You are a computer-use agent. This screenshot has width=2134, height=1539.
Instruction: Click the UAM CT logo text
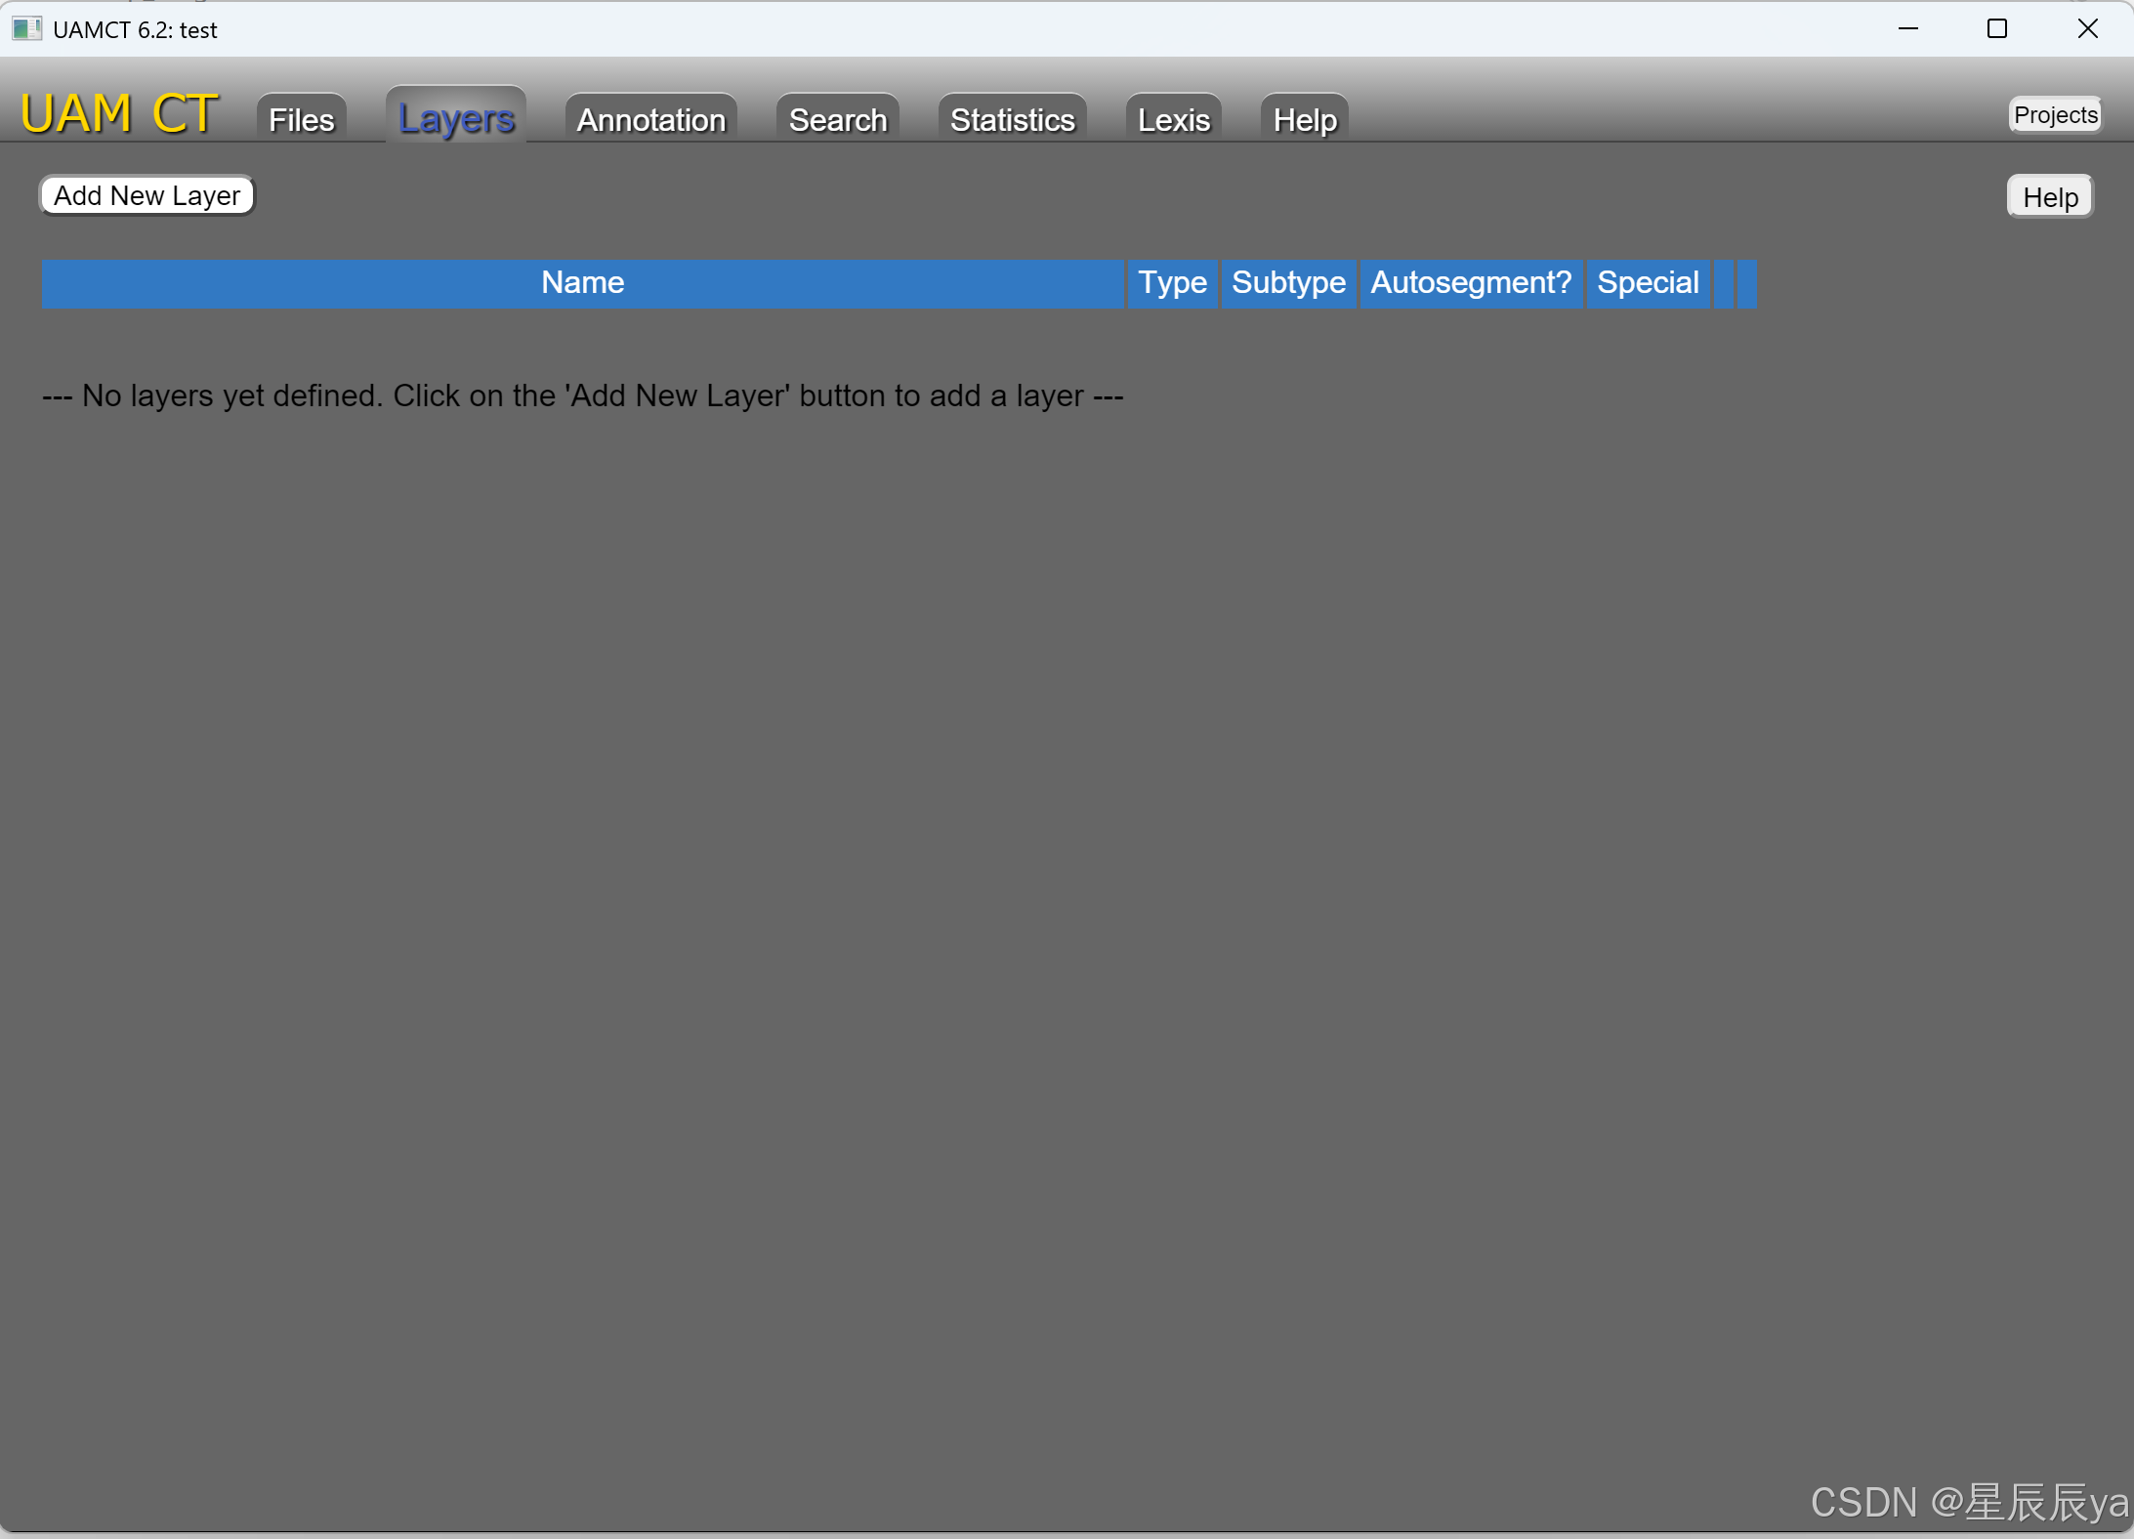point(118,111)
